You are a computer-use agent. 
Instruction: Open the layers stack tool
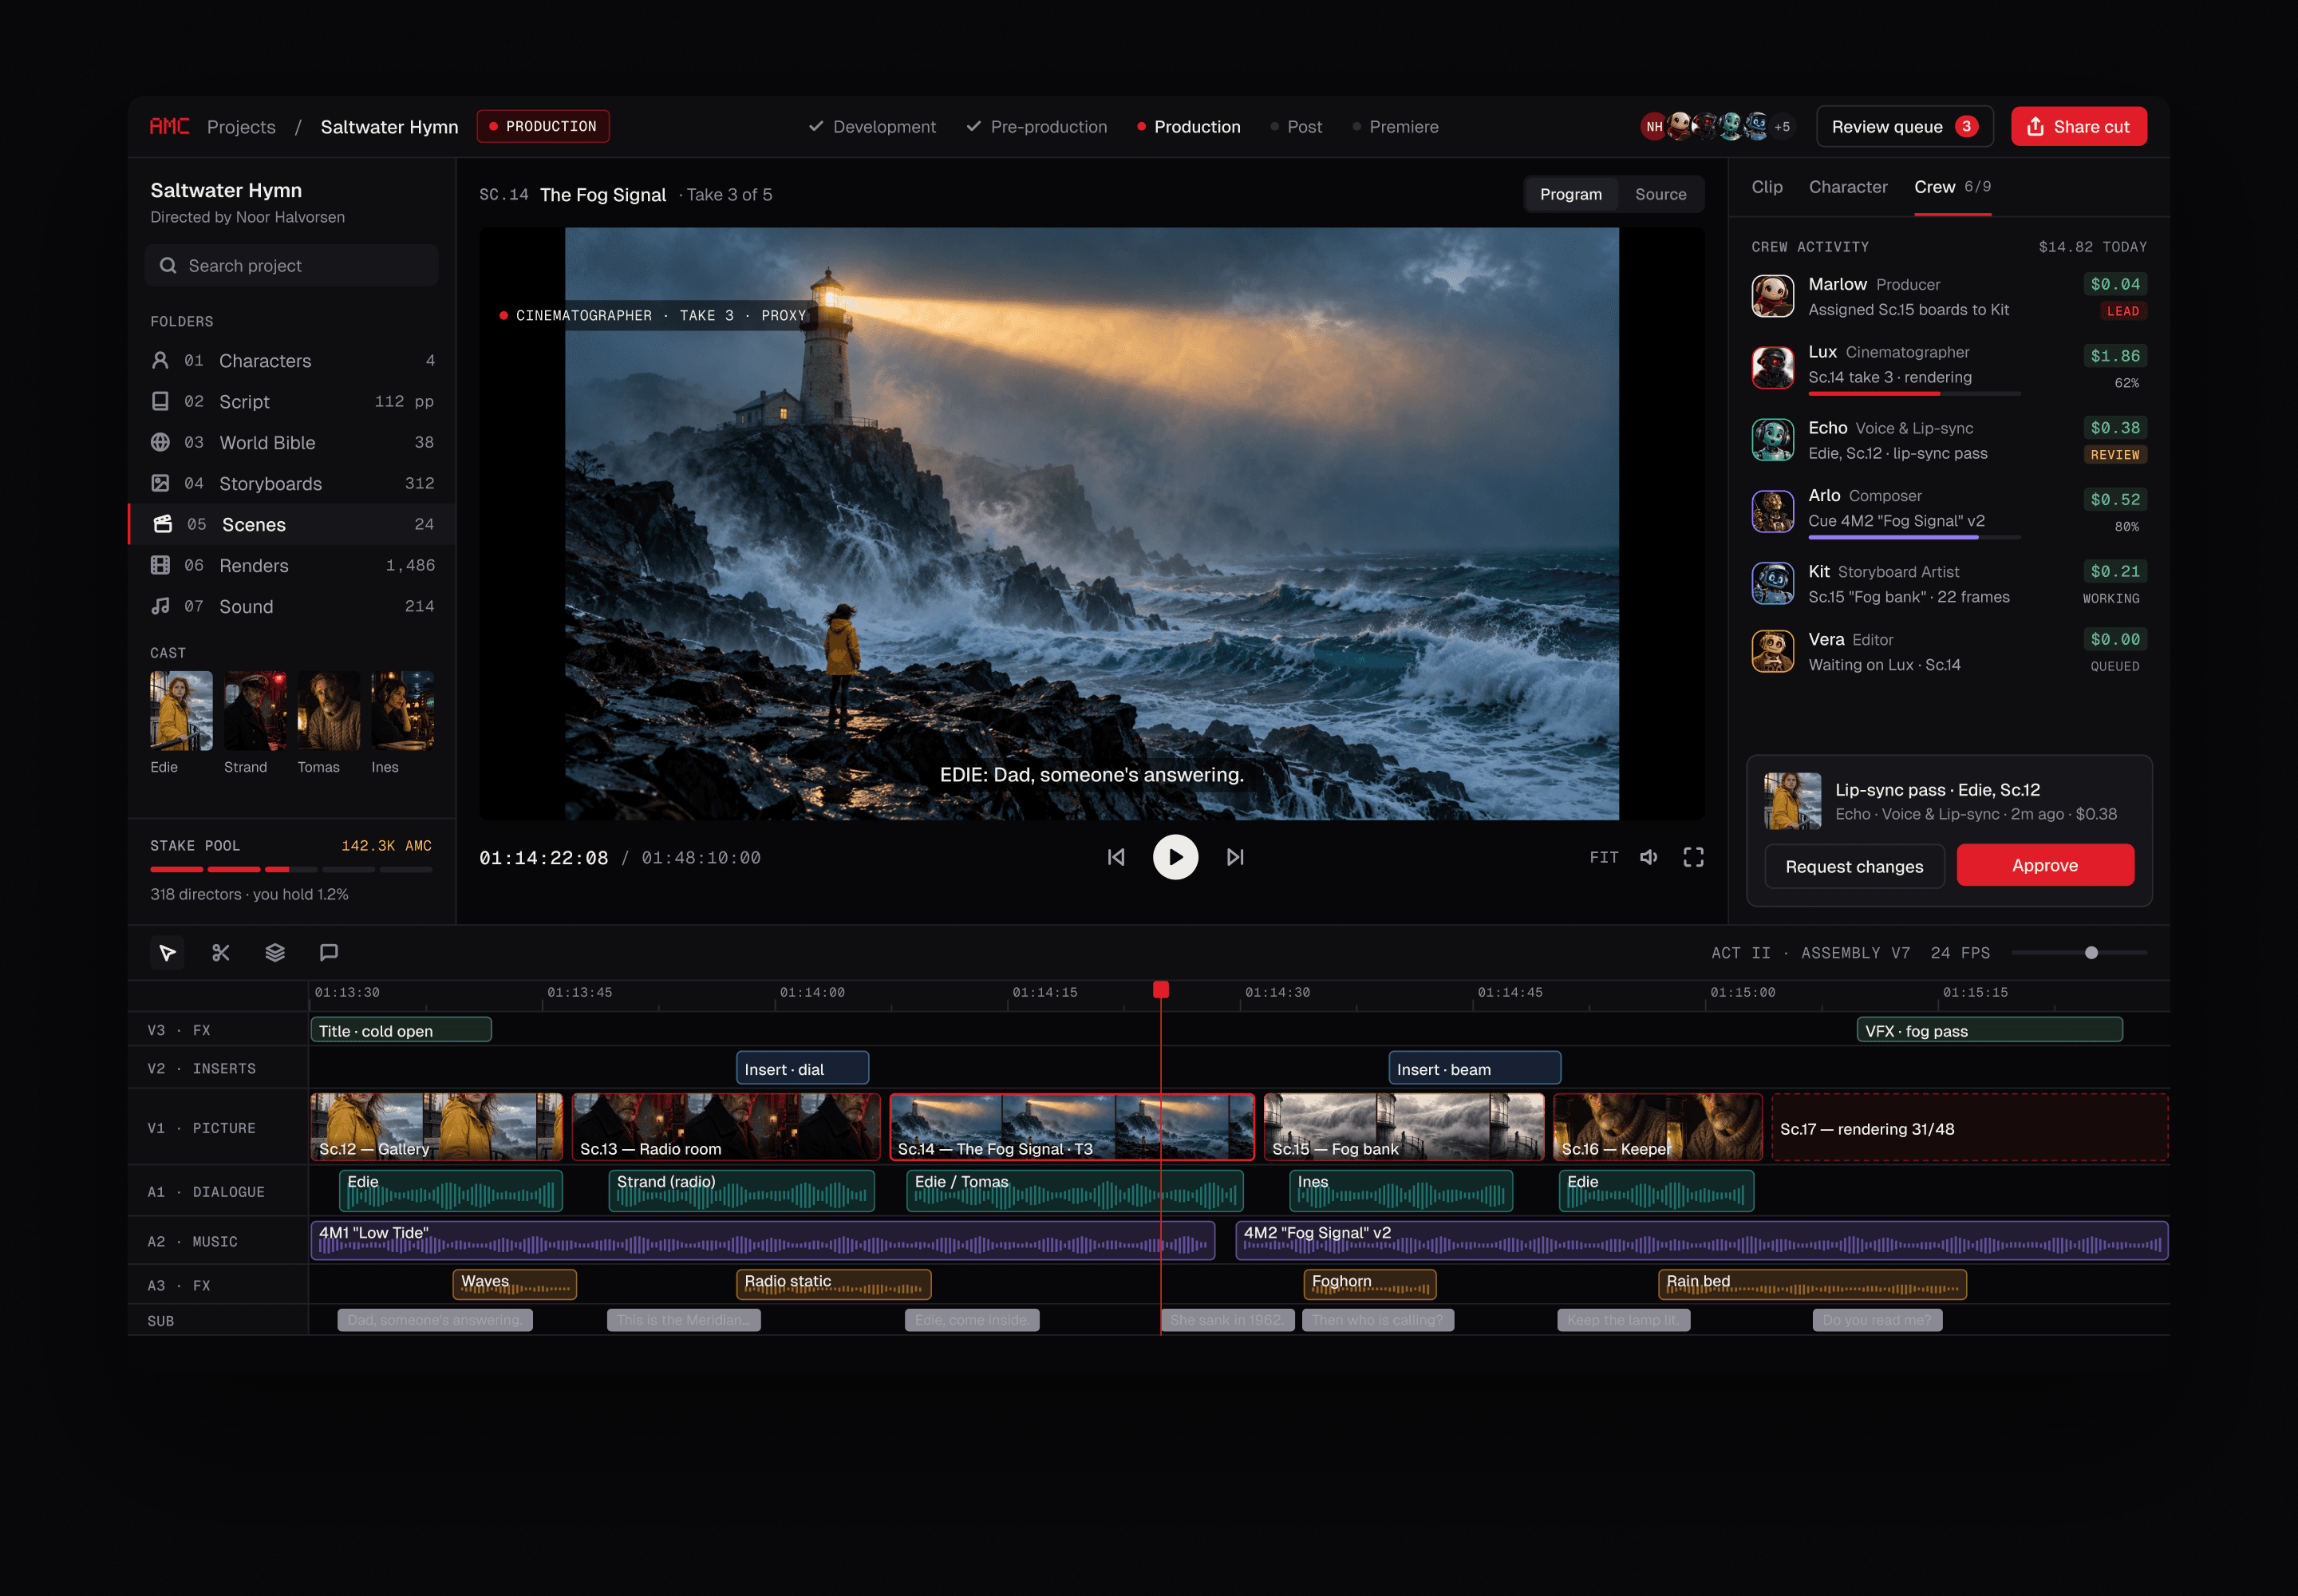(x=275, y=952)
